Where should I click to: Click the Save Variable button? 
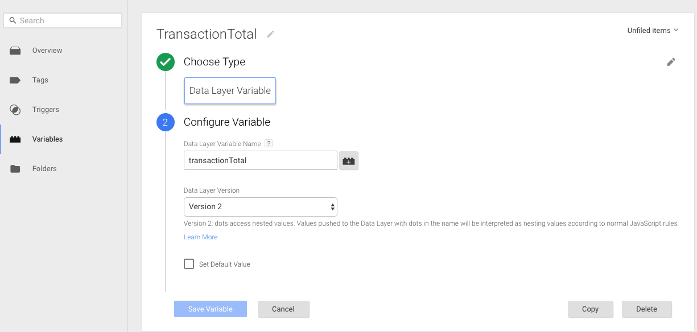(211, 309)
